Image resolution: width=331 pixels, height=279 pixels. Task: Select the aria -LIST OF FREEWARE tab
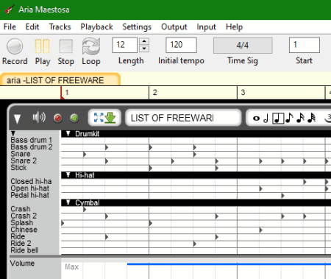coord(60,80)
